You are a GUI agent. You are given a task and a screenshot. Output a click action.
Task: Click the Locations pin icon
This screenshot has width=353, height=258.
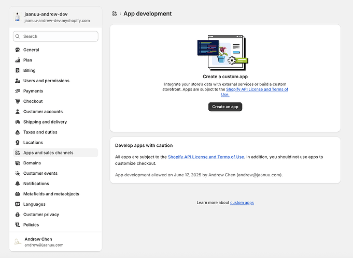tap(18, 143)
